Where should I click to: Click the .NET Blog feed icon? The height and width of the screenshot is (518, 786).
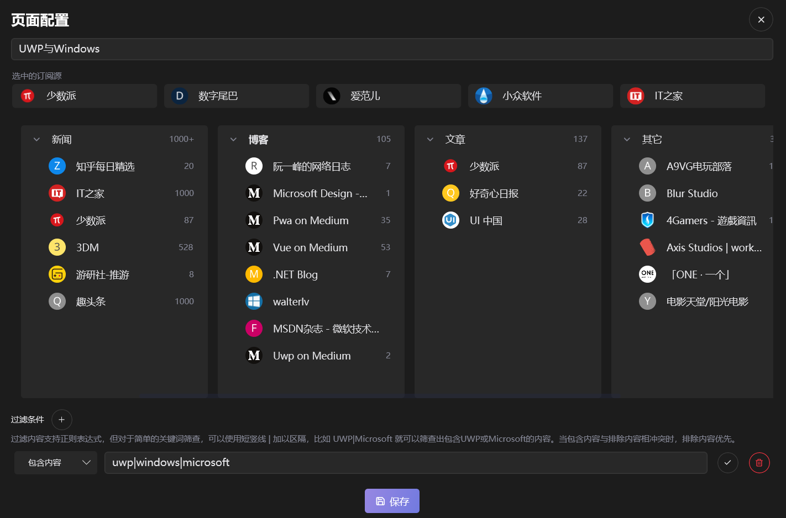[254, 274]
